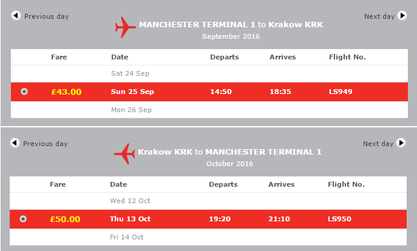Viewport: 417px width, 251px height.
Task: Click the return Previous day arrow icon
Action: [x=15, y=143]
